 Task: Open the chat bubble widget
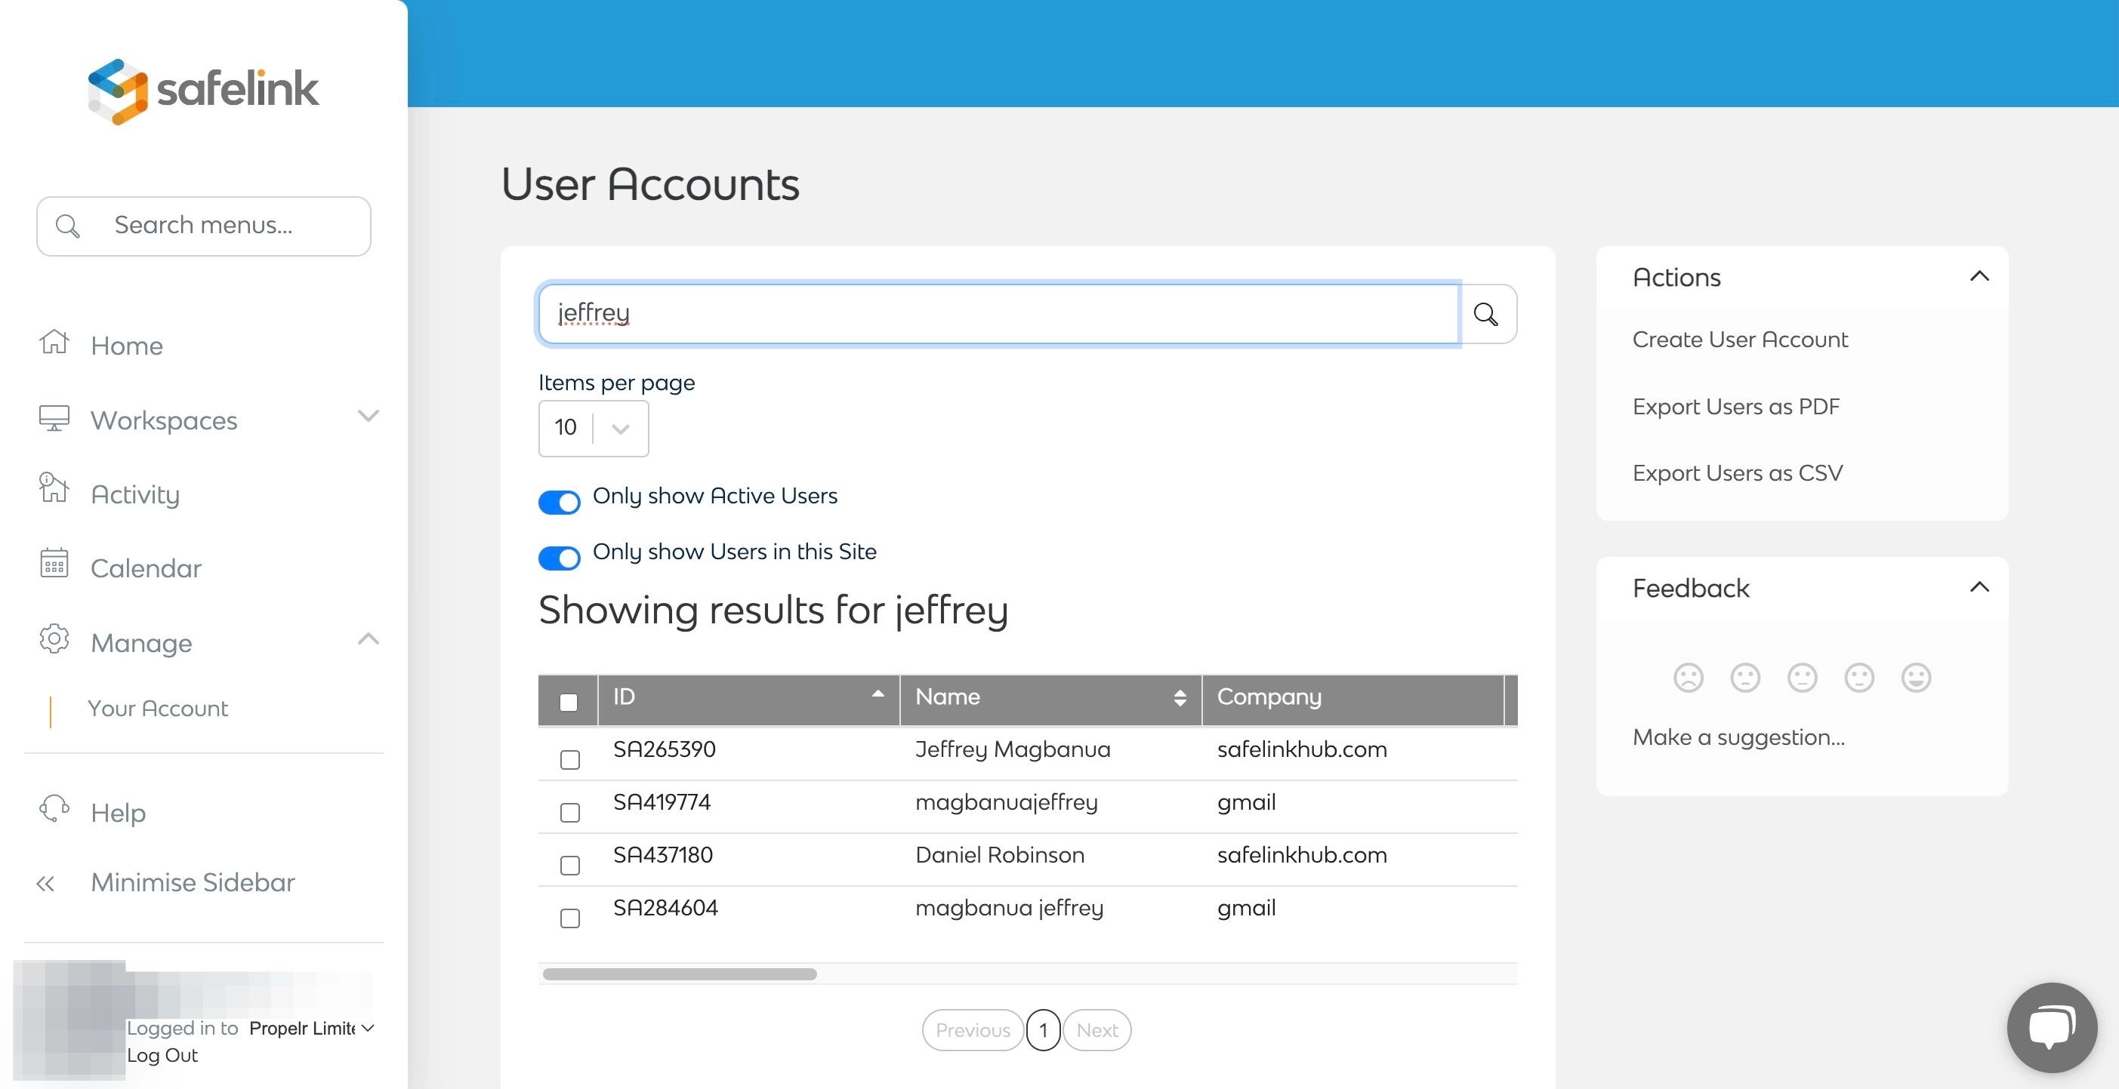[x=2051, y=1027]
